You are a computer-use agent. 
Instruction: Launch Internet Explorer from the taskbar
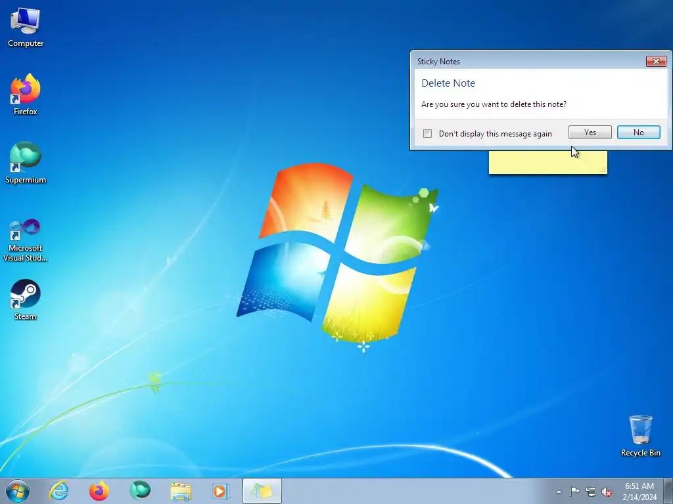pos(58,491)
